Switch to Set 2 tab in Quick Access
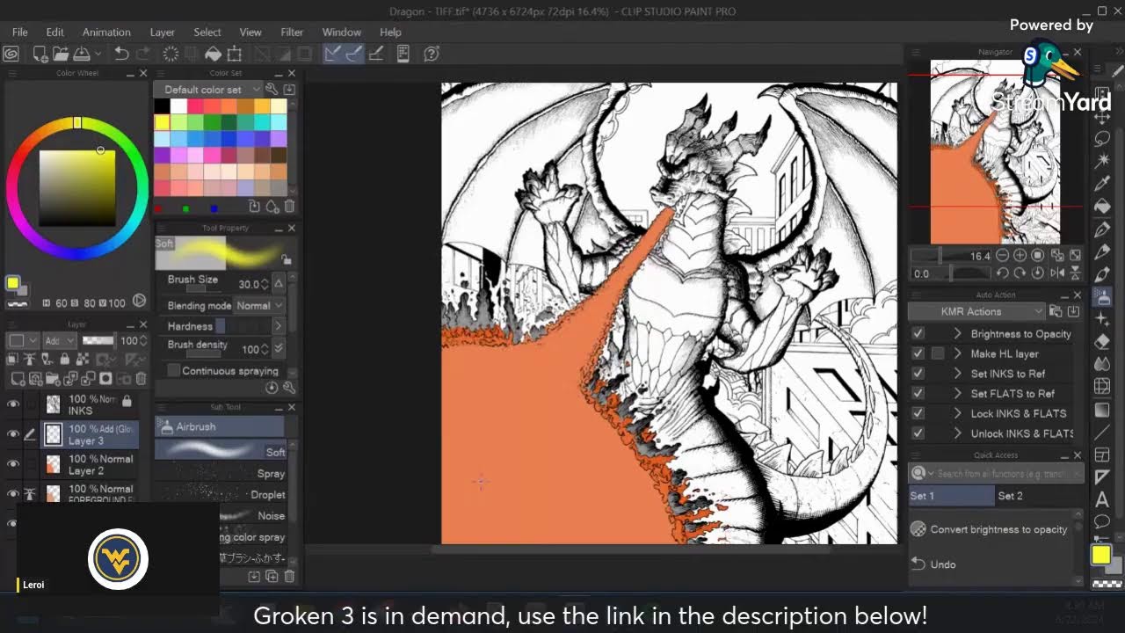The width and height of the screenshot is (1125, 633). [1010, 496]
